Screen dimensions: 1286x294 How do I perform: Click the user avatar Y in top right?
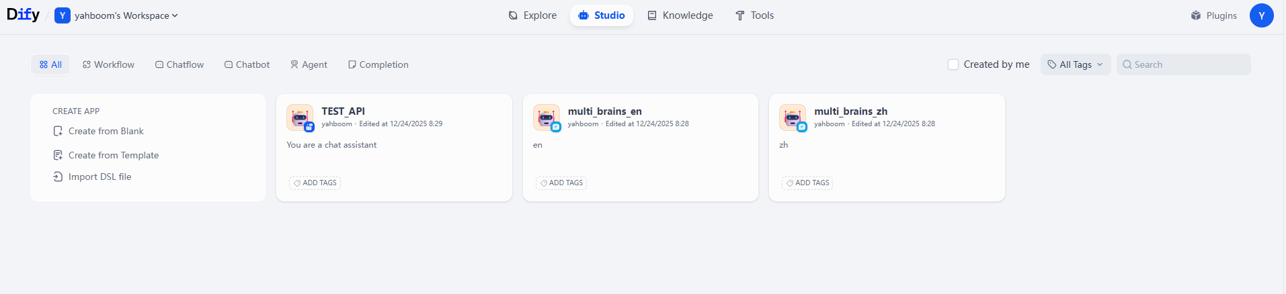(1261, 15)
